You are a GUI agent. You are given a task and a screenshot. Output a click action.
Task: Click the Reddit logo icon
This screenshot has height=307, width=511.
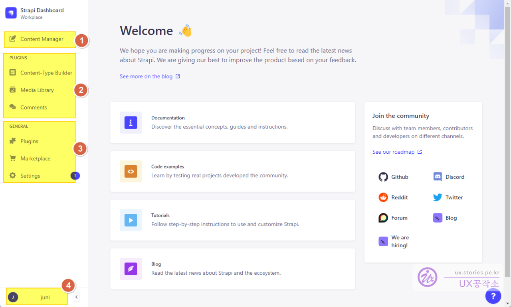point(383,197)
